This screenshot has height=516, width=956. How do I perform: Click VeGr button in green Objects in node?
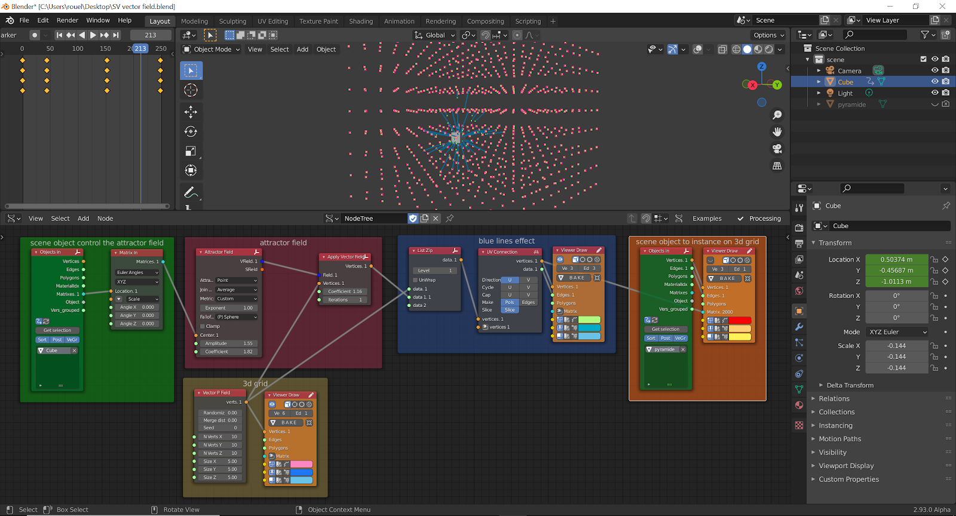coord(72,340)
